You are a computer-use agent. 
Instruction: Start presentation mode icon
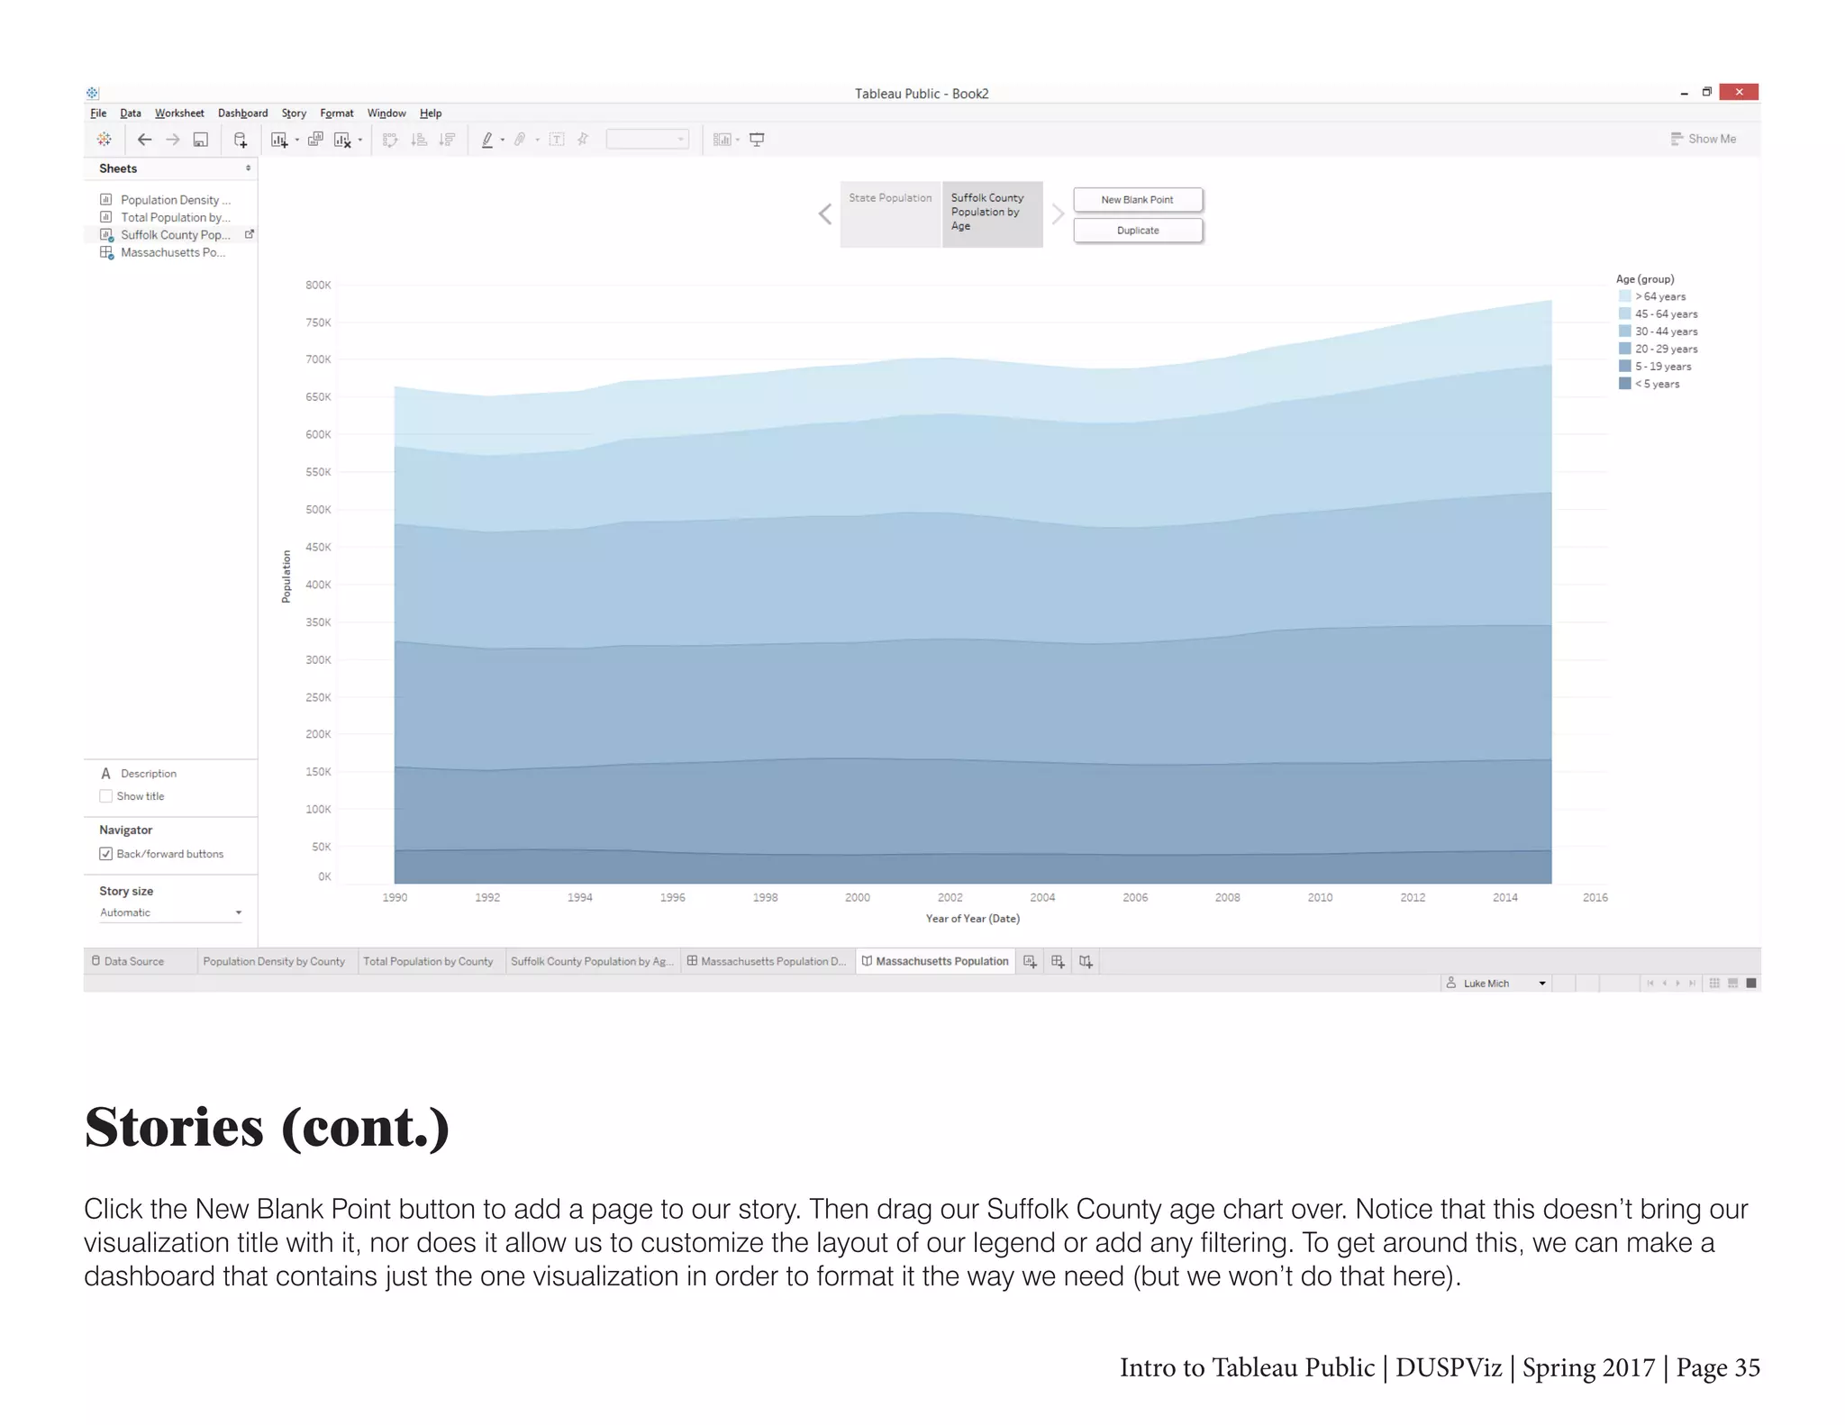tap(757, 140)
